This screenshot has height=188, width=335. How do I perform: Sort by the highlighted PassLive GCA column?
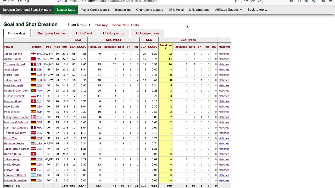pyautogui.click(x=165, y=47)
